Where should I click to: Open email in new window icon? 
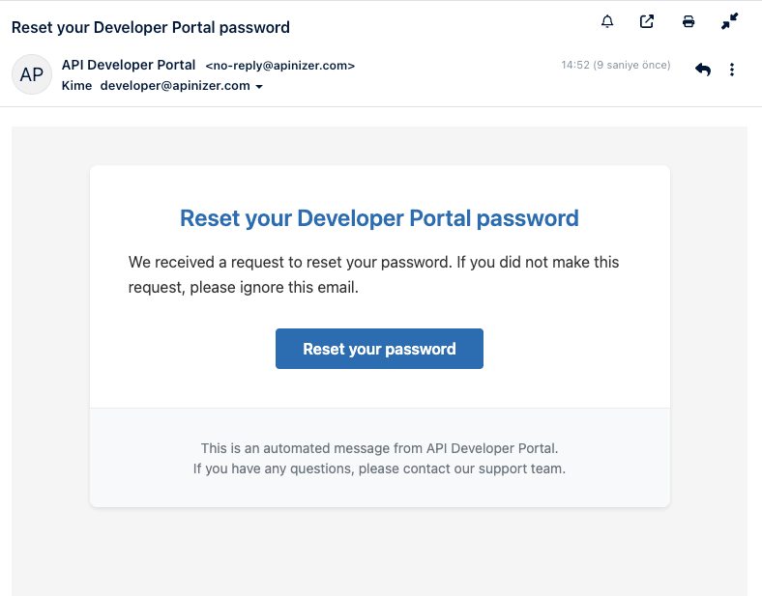coord(647,21)
